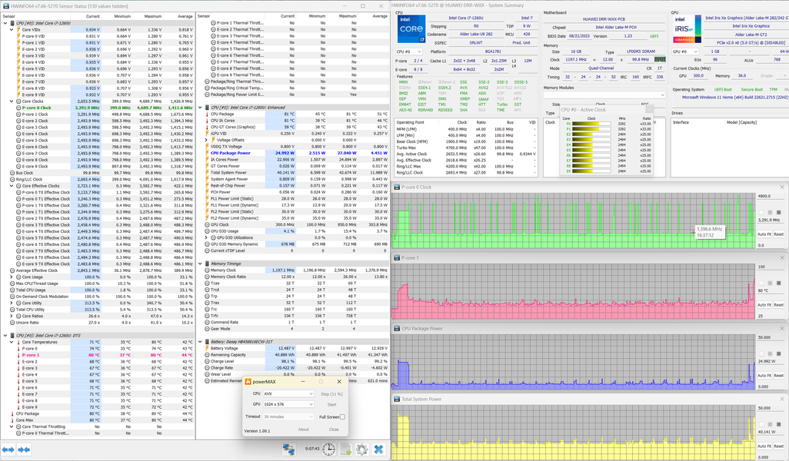The image size is (789, 461).
Task: Click Auto Fit on P-core 1 graph
Action: pos(764,305)
